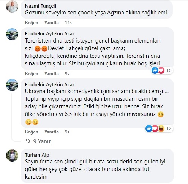Click Yanıtla under the DNA testi comment
188x184 pixels.
52,74
